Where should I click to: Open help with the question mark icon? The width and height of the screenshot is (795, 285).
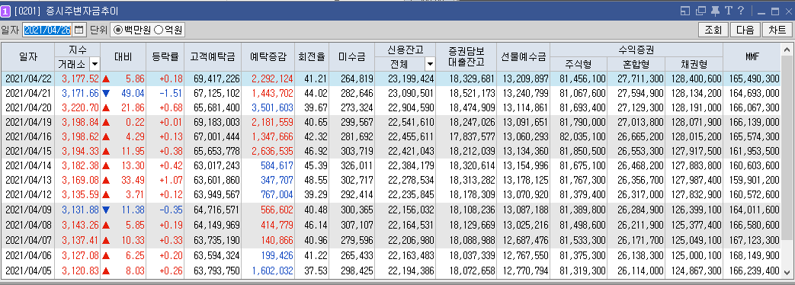pos(740,11)
